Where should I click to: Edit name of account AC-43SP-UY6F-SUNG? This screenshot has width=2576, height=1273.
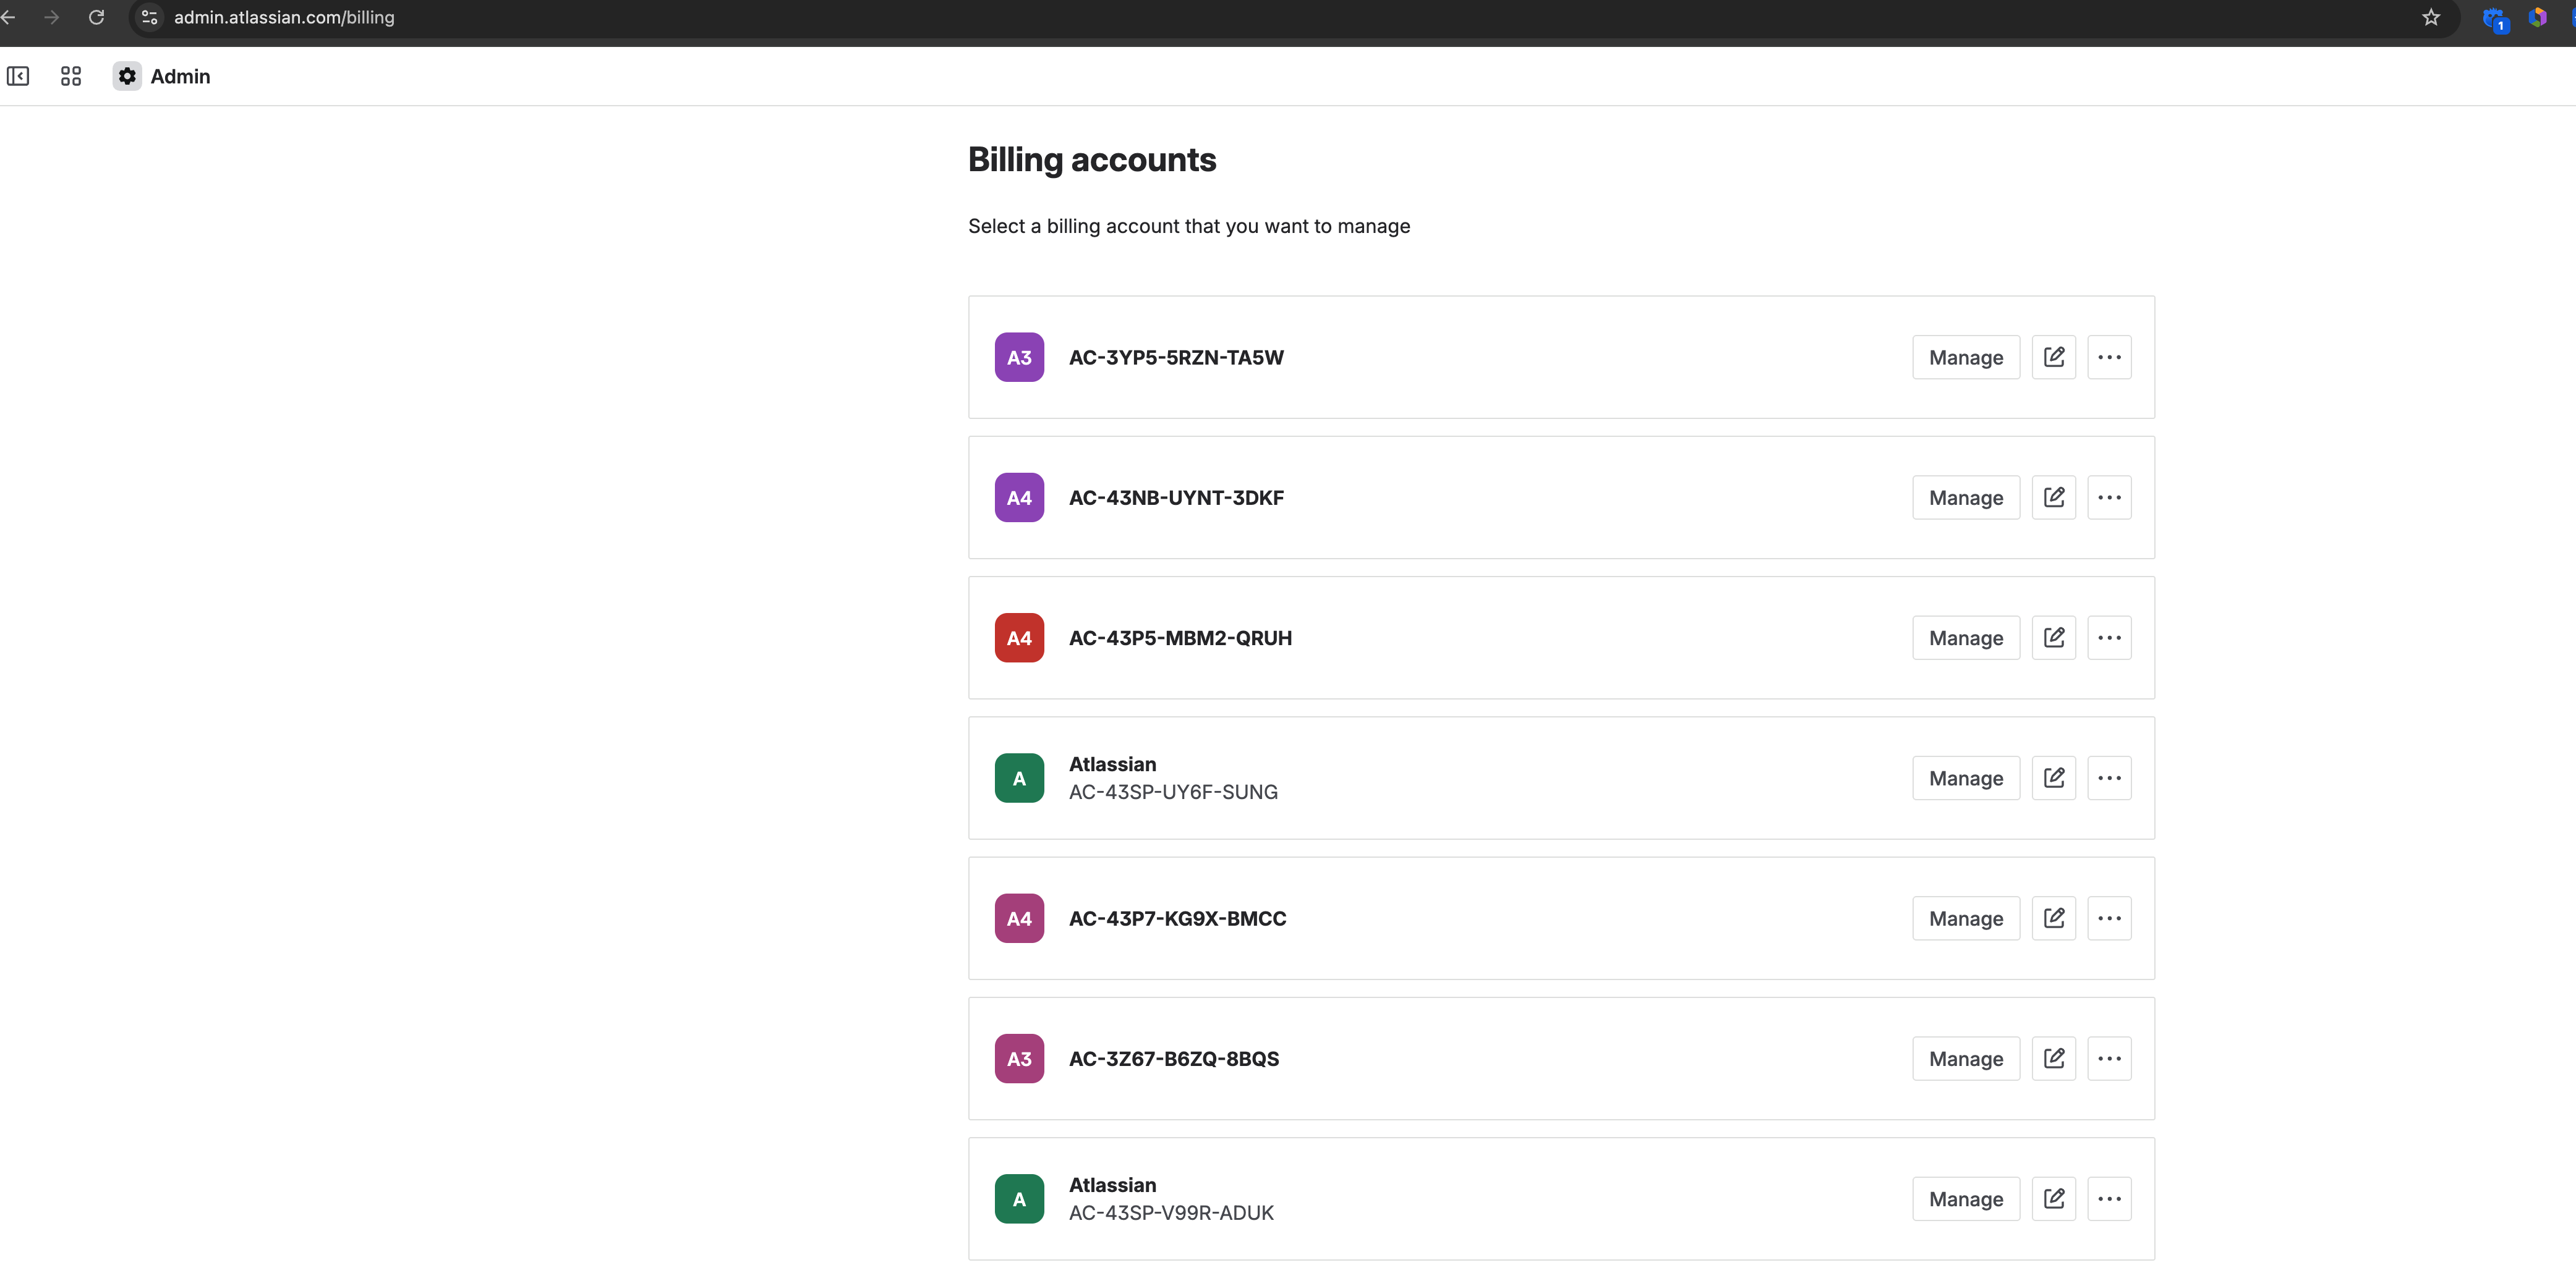2054,779
